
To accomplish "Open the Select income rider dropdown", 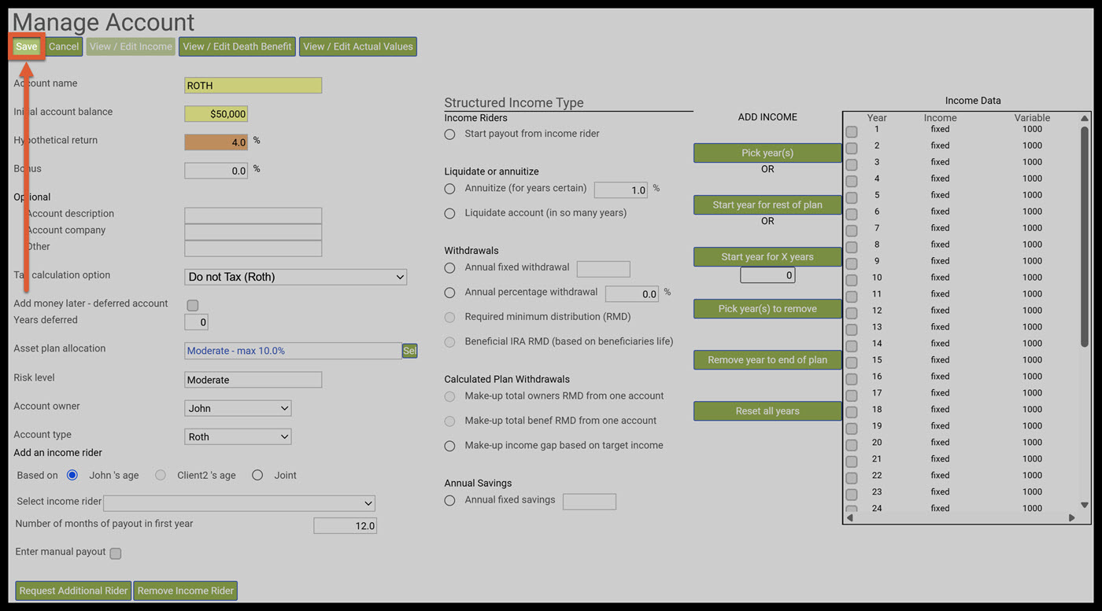I will pyautogui.click(x=239, y=503).
